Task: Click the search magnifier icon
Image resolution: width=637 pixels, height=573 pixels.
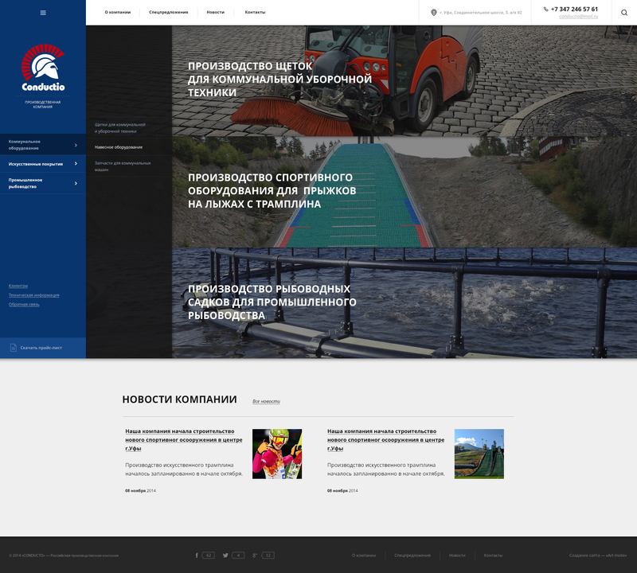Action: pos(624,13)
